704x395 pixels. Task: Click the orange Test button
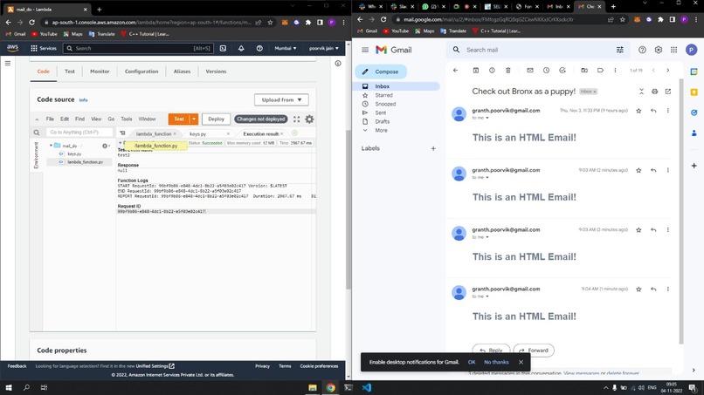(x=179, y=119)
